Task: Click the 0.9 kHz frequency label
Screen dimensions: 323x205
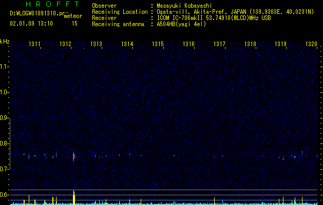Action: tap(4, 118)
